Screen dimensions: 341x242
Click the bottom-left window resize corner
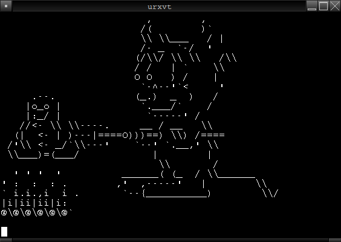pyautogui.click(x=6, y=240)
